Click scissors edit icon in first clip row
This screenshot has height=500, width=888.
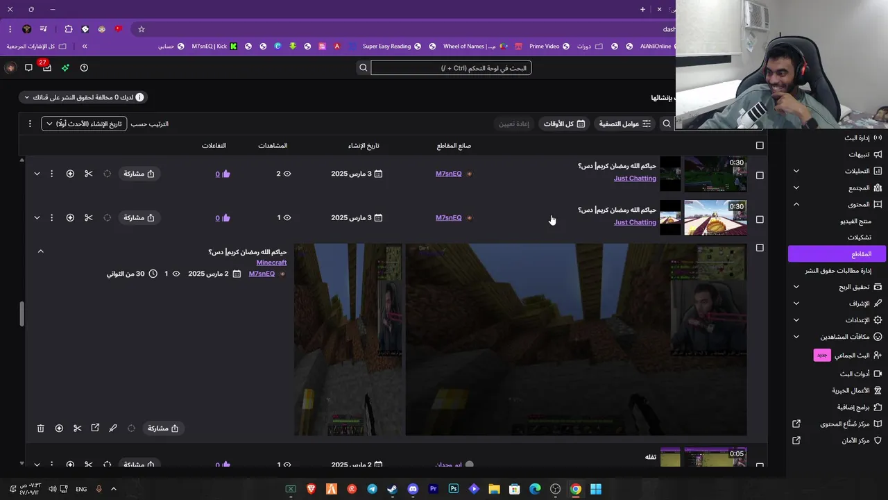tap(88, 174)
